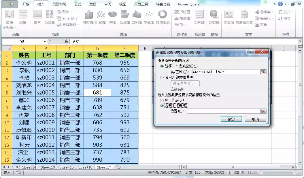Switch to the Sheet14 worksheet tab
Screen dimensions: 304x178
29,167
